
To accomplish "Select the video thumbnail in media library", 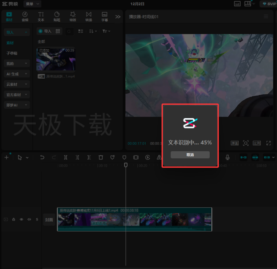I will 56,59.
